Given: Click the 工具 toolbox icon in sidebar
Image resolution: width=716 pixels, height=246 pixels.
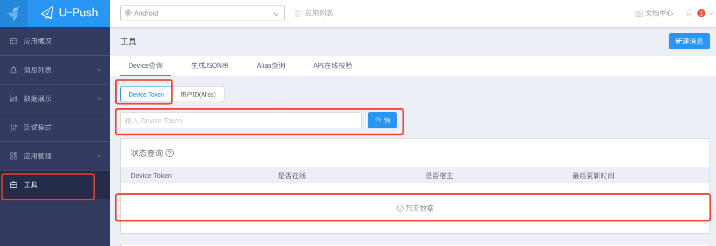Looking at the screenshot, I should (14, 185).
